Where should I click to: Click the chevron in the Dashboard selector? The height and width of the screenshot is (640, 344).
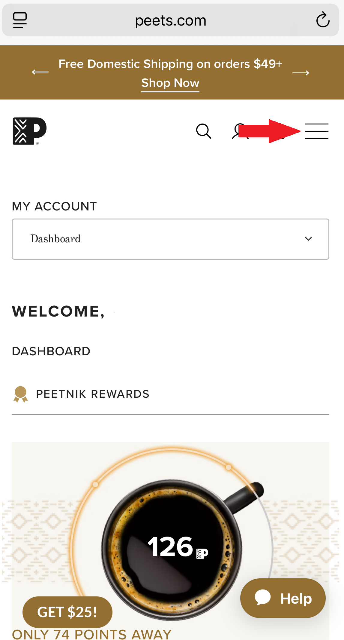pyautogui.click(x=308, y=239)
